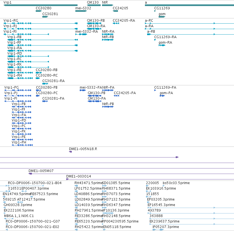Select transcript Vrp1-RA
The height and width of the screenshot is (231, 234).
42,51
